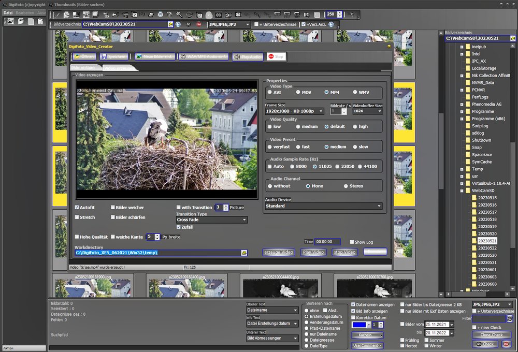The image size is (518, 352).
Task: Click the Clone_Check button
Action: click(x=491, y=335)
